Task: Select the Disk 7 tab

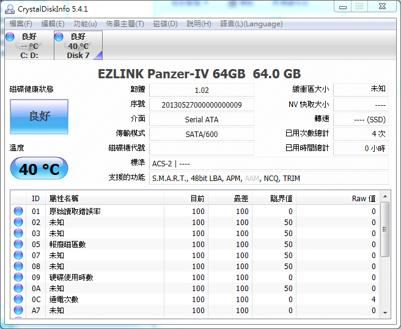Action: tap(78, 45)
